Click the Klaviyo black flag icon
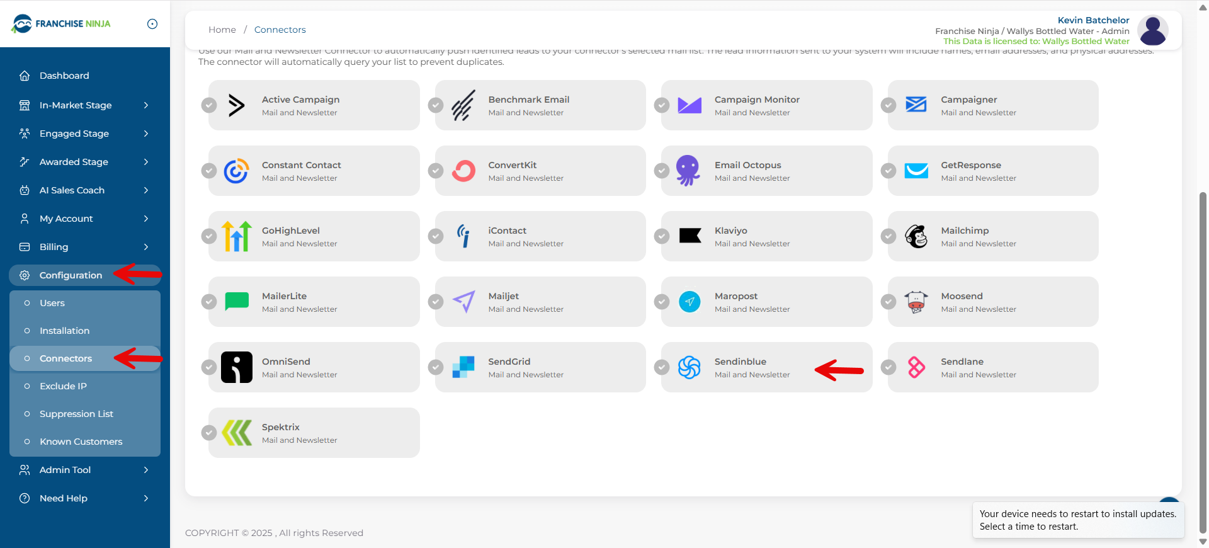This screenshot has width=1209, height=548. pos(690,236)
